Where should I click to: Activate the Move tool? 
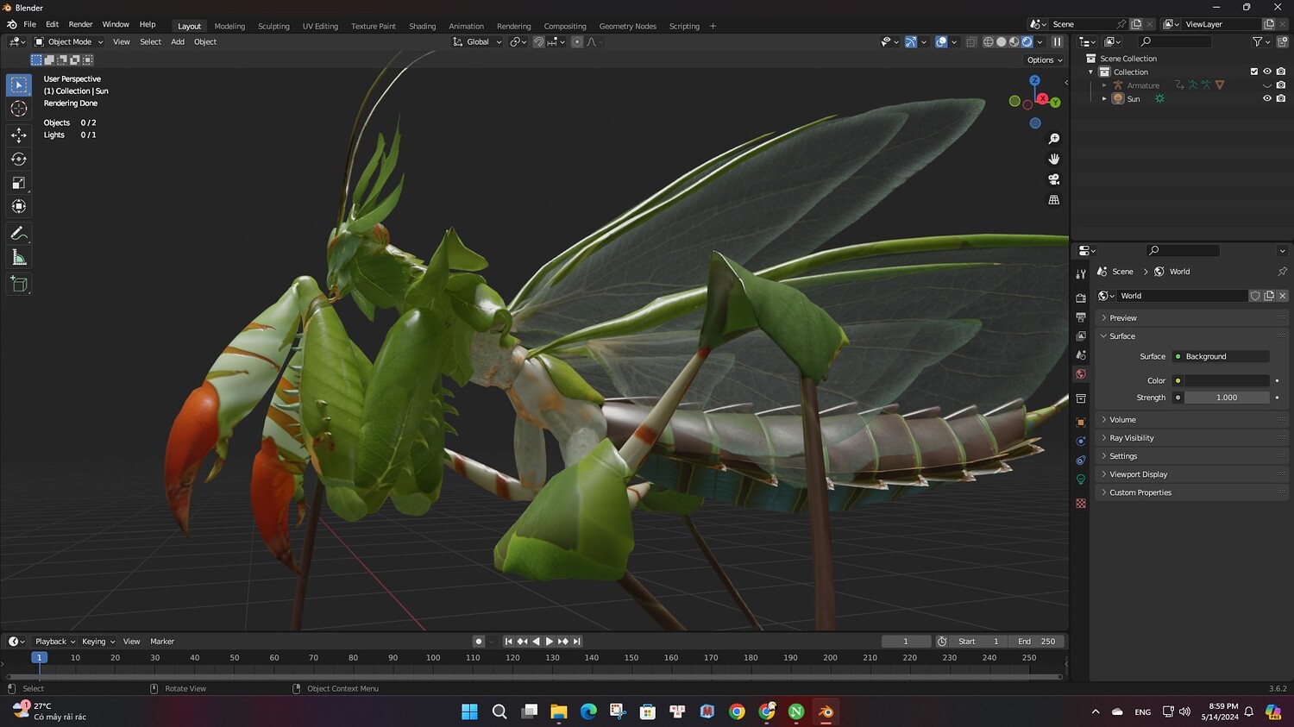19,135
